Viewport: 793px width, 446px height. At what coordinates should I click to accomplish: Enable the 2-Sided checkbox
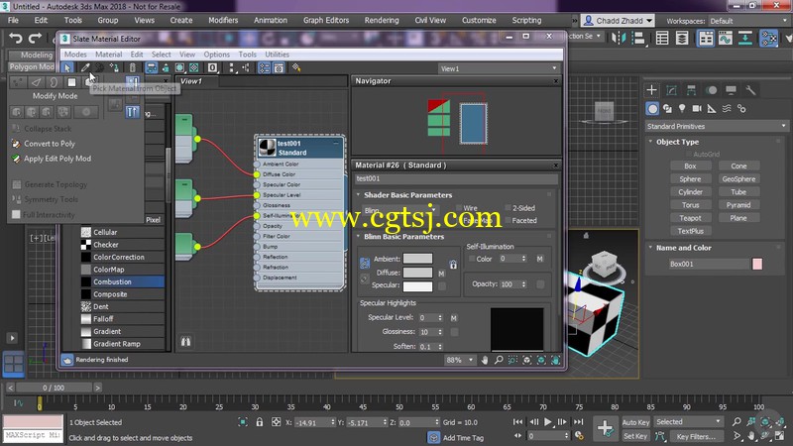(508, 208)
